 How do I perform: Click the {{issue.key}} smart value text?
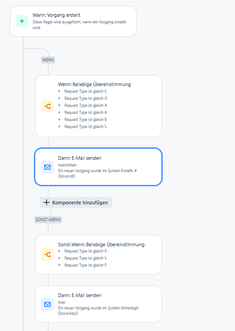[68, 313]
